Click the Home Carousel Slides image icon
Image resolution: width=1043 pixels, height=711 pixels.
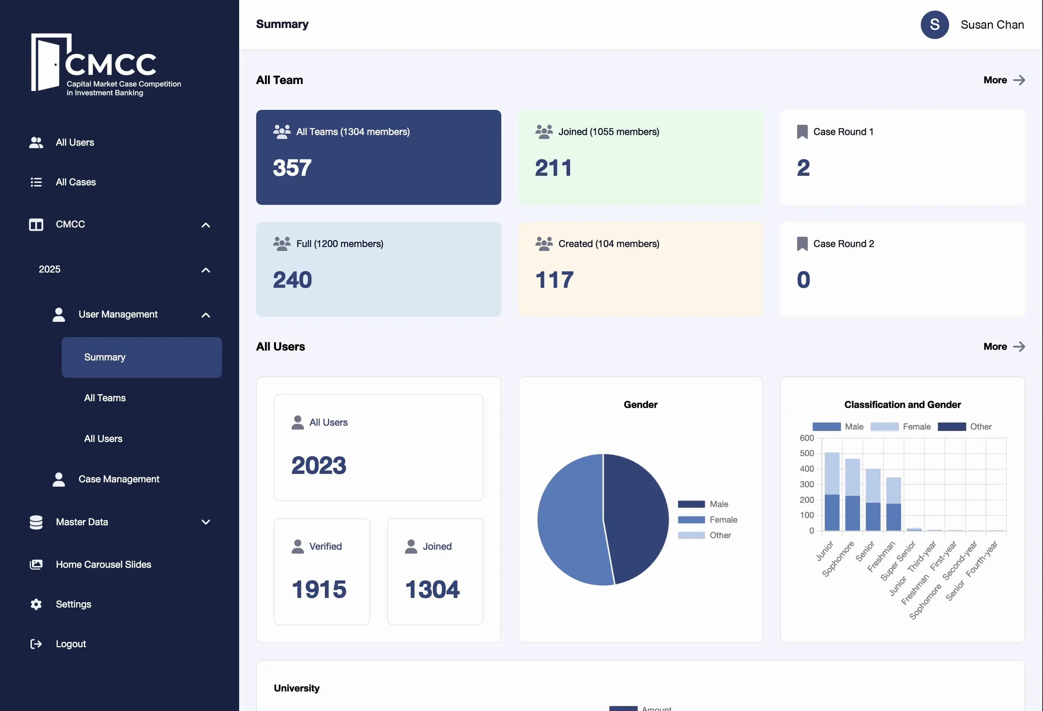pos(36,564)
